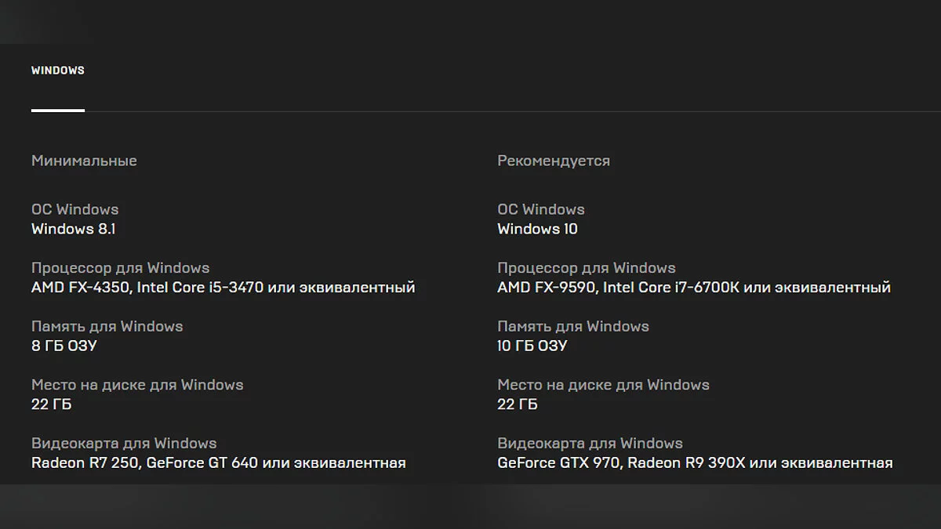Click Память для Windows label in Рекомендуется
941x529 pixels.
[572, 326]
